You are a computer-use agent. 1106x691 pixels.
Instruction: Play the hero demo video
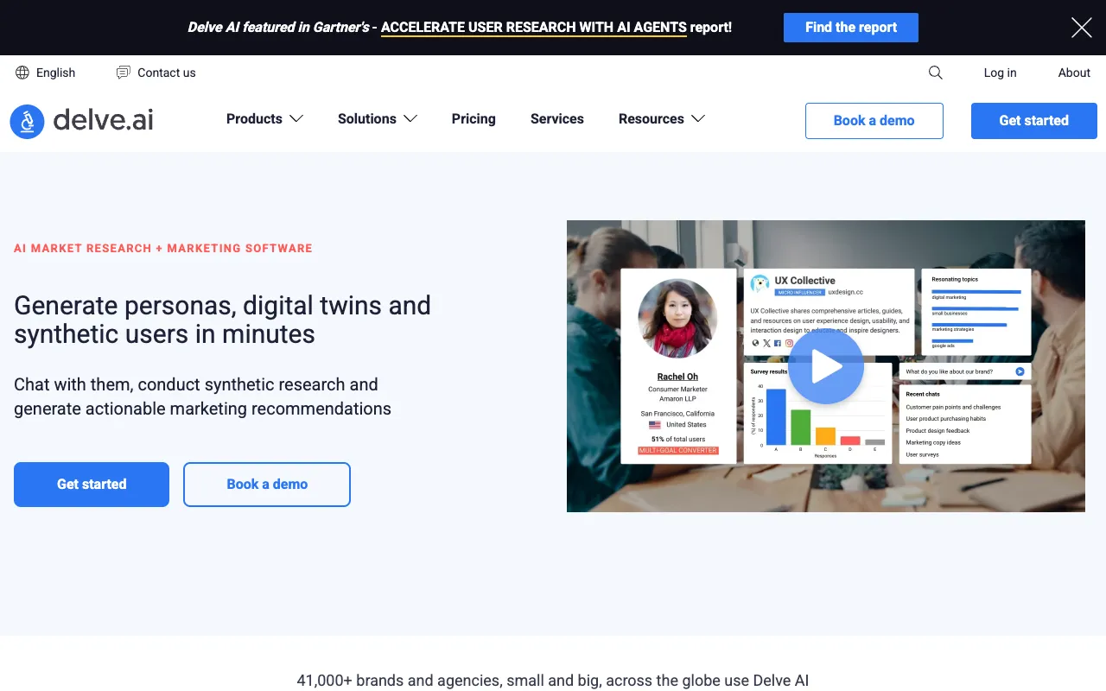[x=825, y=366]
